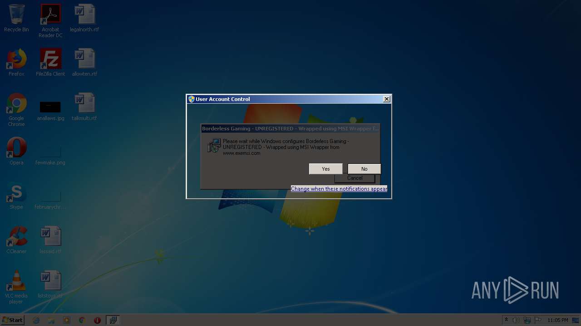Viewport: 581px width, 326px height.
Task: Open Opera from the taskbar
Action: pyautogui.click(x=97, y=320)
